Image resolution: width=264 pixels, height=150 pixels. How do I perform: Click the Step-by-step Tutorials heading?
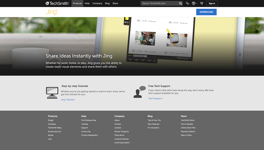click(75, 86)
